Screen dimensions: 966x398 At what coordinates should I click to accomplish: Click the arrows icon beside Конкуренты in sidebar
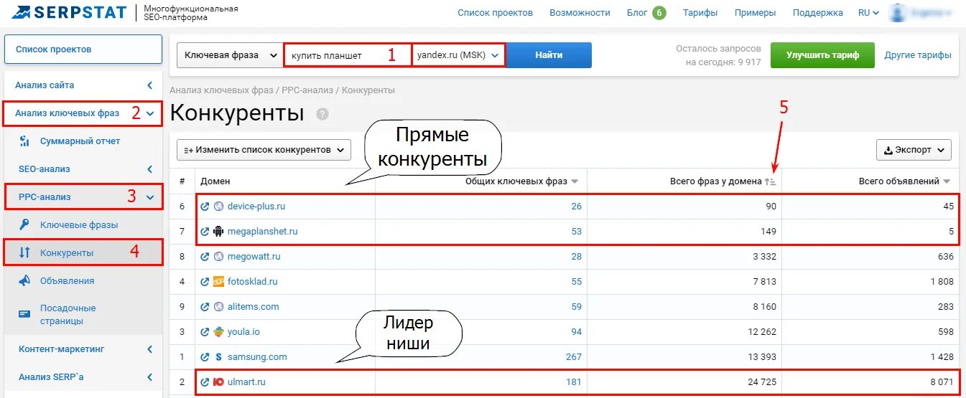click(x=24, y=253)
